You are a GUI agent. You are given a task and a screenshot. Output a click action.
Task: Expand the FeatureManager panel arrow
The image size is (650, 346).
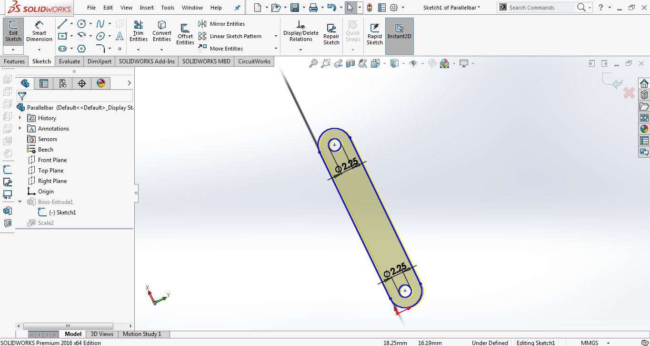click(129, 83)
